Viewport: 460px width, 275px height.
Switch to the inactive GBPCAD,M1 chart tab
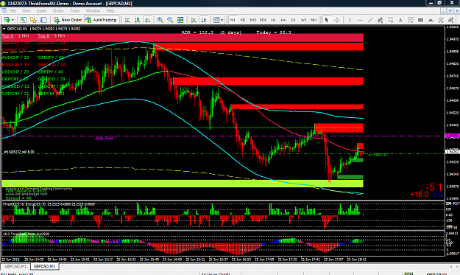[x=15, y=266]
